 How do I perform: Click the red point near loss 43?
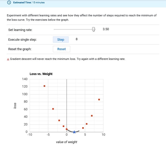[x=92, y=116]
